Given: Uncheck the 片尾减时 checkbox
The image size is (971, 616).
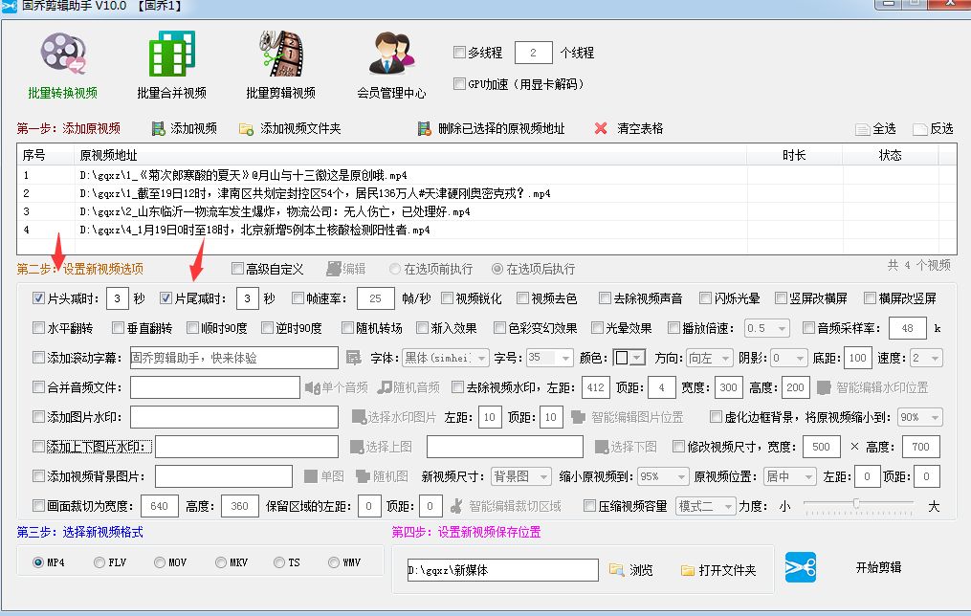Looking at the screenshot, I should pyautogui.click(x=166, y=297).
